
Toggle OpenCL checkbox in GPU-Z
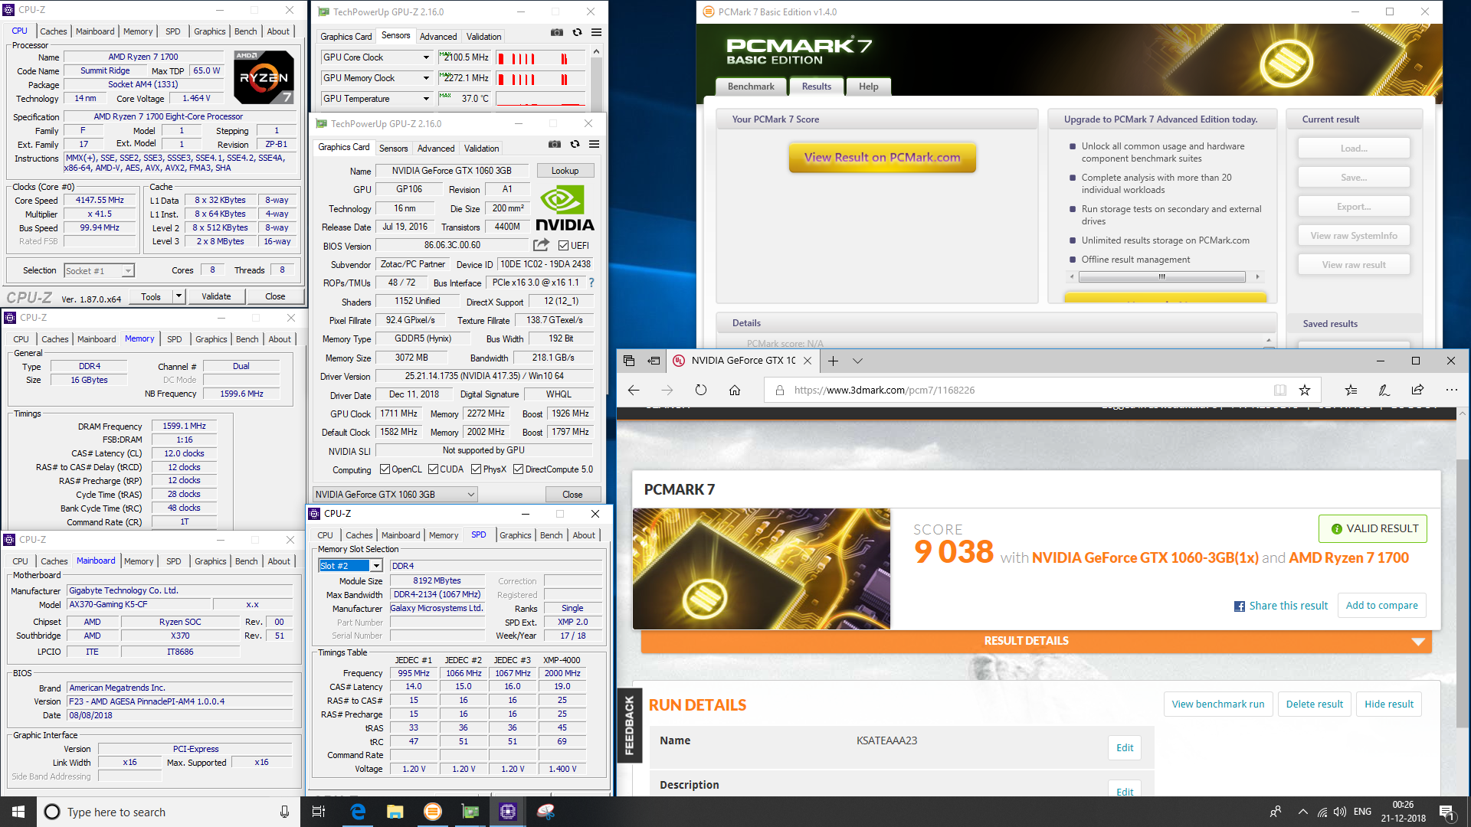(x=385, y=469)
